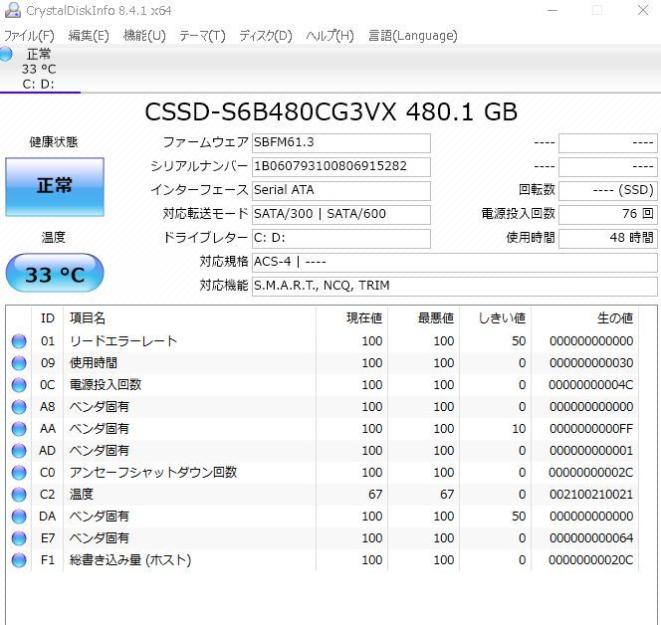
Task: Select the C: D: disk tab
Action: click(39, 84)
